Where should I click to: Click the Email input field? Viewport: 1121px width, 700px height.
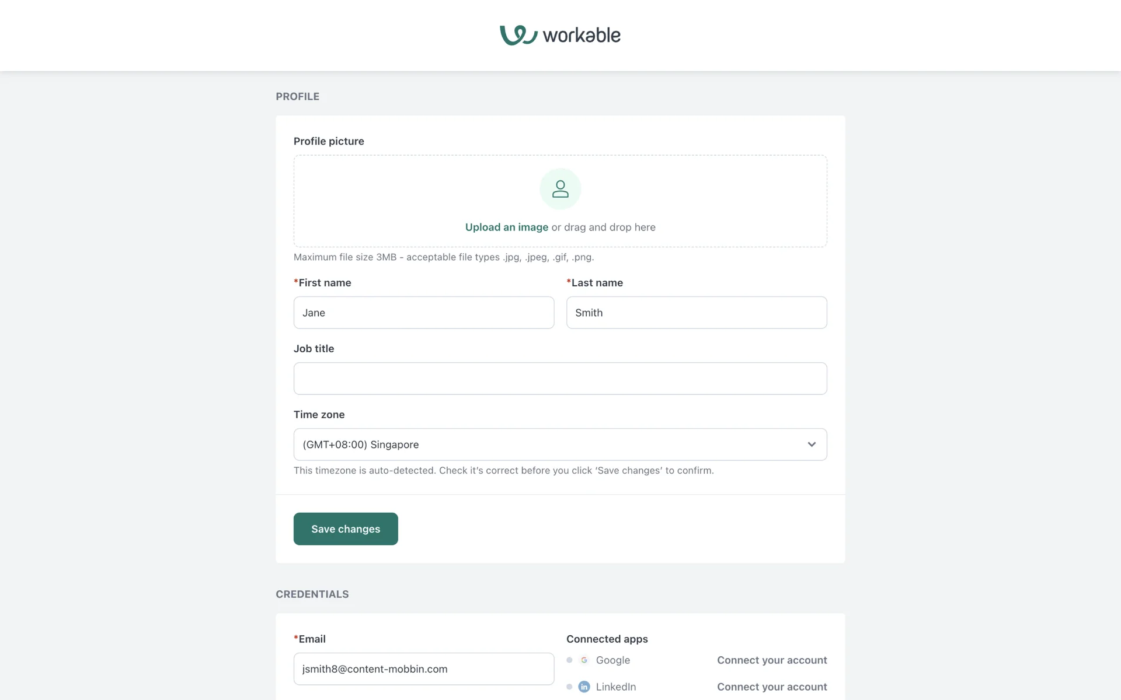click(x=423, y=669)
